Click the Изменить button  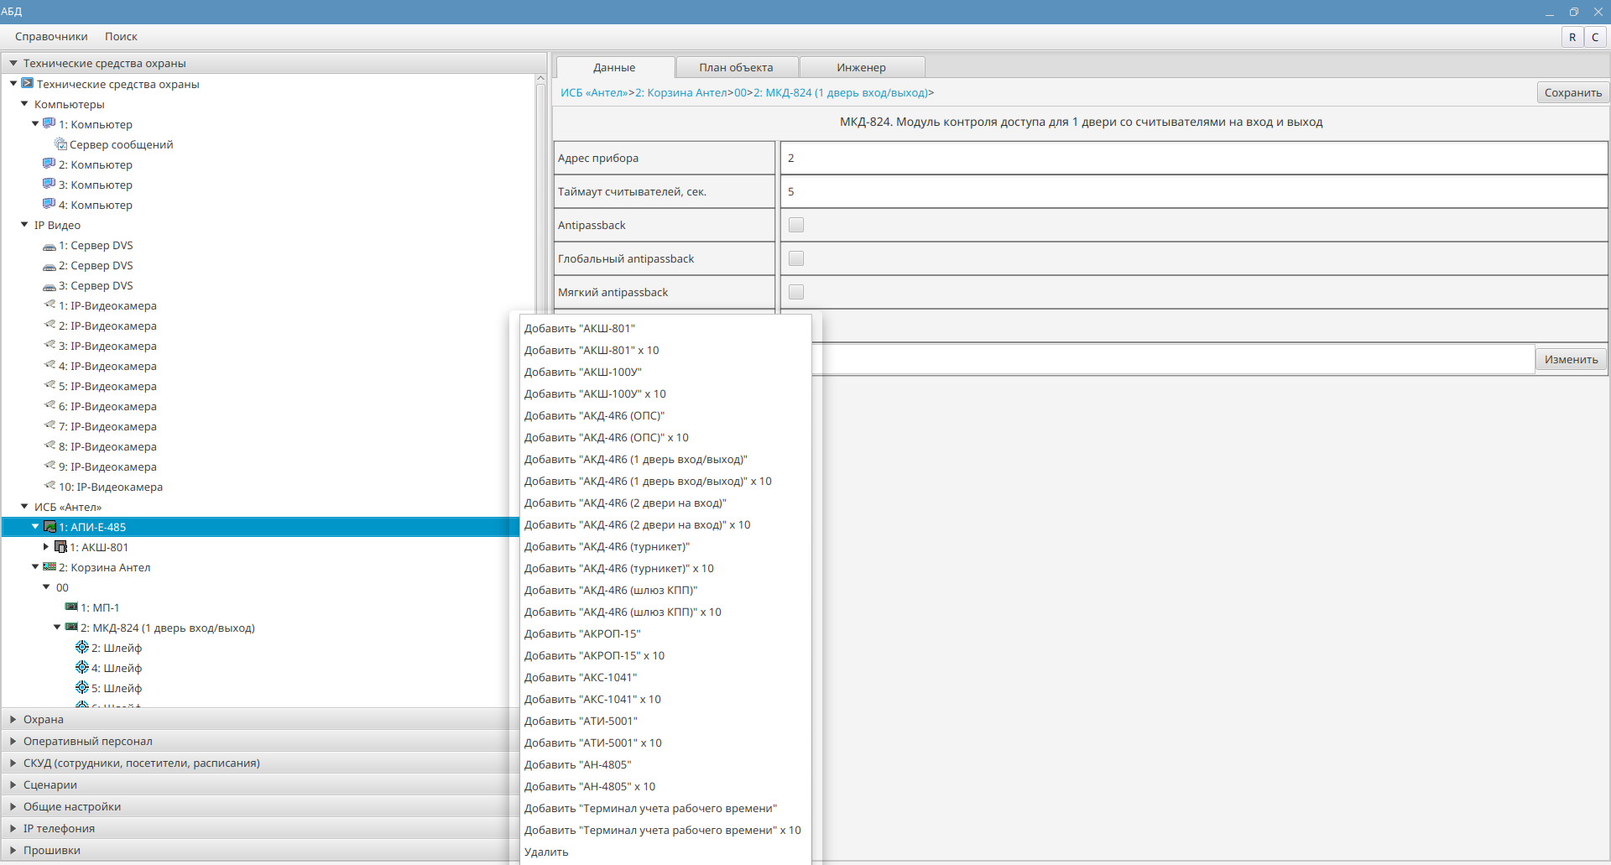pos(1571,360)
